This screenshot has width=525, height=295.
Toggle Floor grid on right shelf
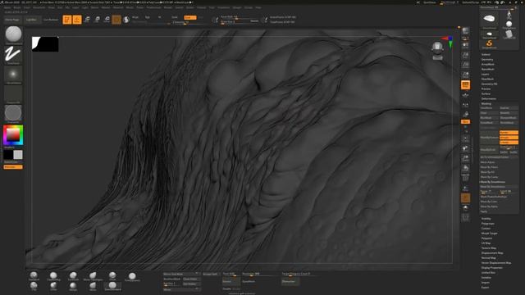click(x=465, y=95)
